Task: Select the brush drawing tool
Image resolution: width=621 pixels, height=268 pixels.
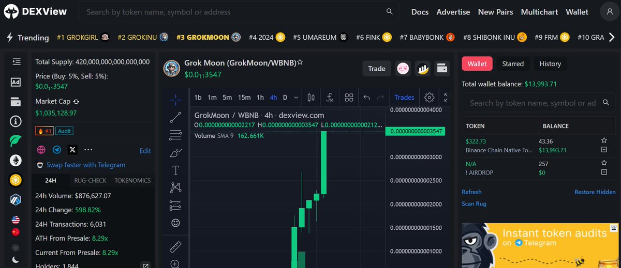Action: pos(175,153)
